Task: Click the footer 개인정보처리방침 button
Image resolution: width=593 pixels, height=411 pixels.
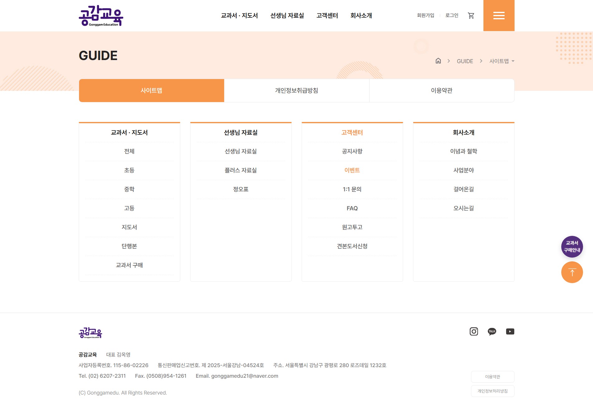Action: pyautogui.click(x=492, y=391)
